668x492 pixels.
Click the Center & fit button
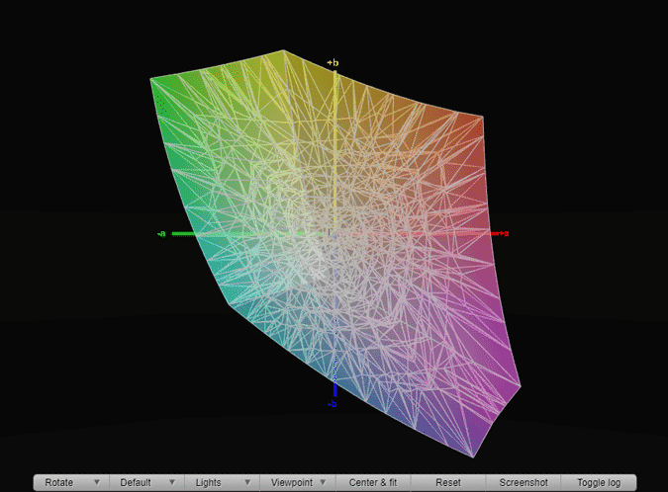(x=373, y=482)
